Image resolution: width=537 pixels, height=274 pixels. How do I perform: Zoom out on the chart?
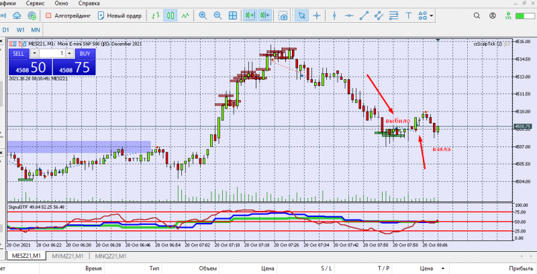click(217, 15)
